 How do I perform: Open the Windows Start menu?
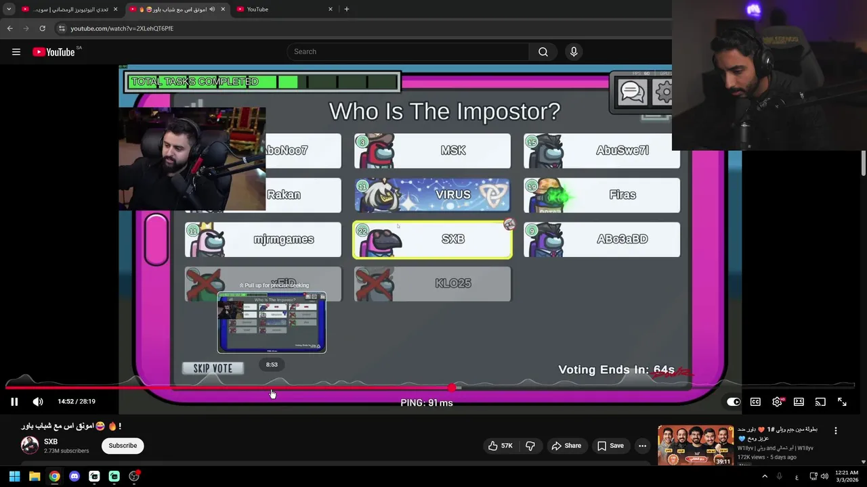coord(14,476)
